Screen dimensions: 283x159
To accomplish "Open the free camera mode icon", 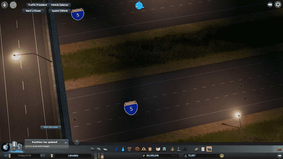I will coord(270,5).
